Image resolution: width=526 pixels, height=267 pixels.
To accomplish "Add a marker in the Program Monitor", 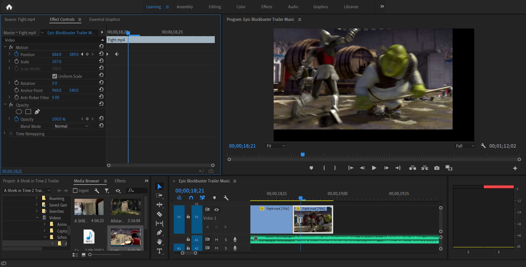I will pyautogui.click(x=311, y=168).
